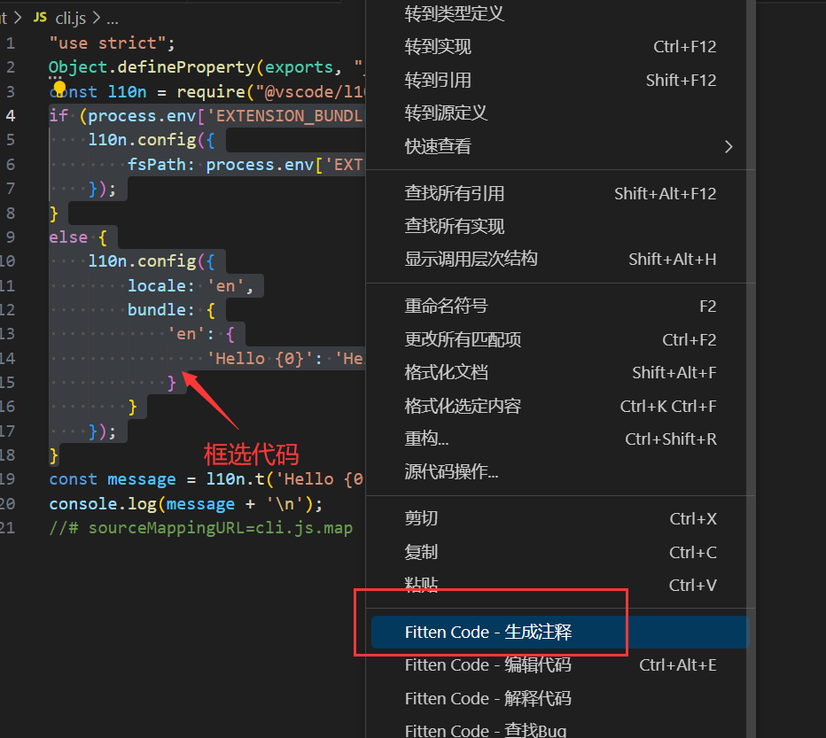Click the "use strict" code line
Screen dimensions: 826x738
point(112,43)
